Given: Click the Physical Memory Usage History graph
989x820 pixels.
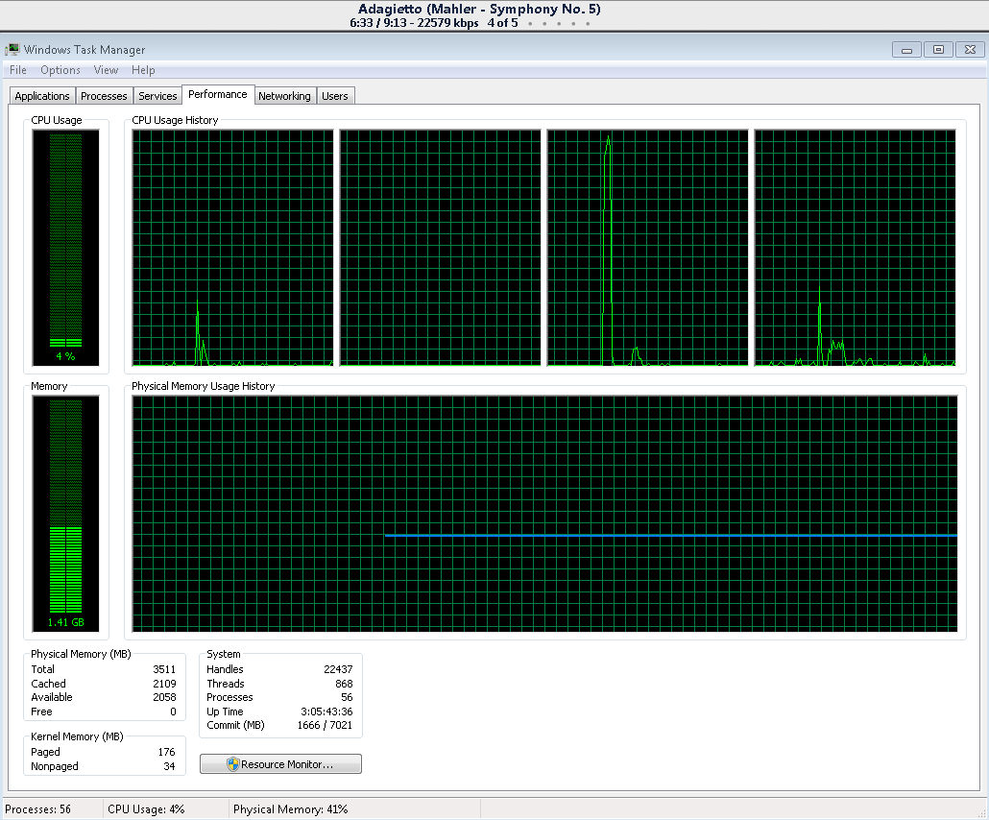Looking at the screenshot, I should pyautogui.click(x=545, y=514).
